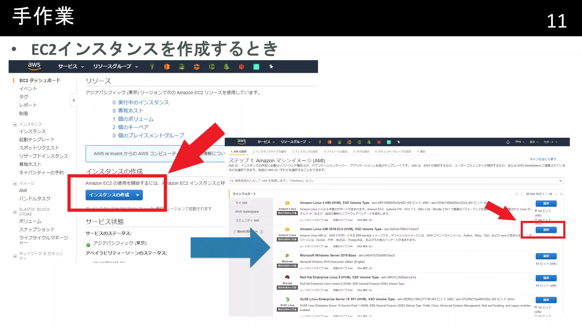
Task: Click the インスタンスの作成 button
Action: 109,195
